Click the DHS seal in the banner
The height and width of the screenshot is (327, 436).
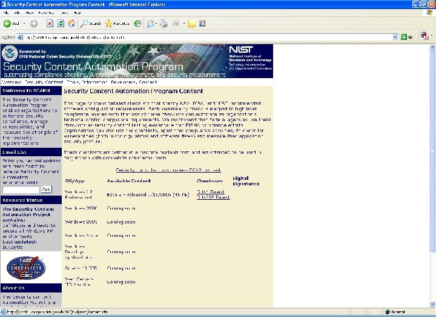pyautogui.click(x=10, y=53)
